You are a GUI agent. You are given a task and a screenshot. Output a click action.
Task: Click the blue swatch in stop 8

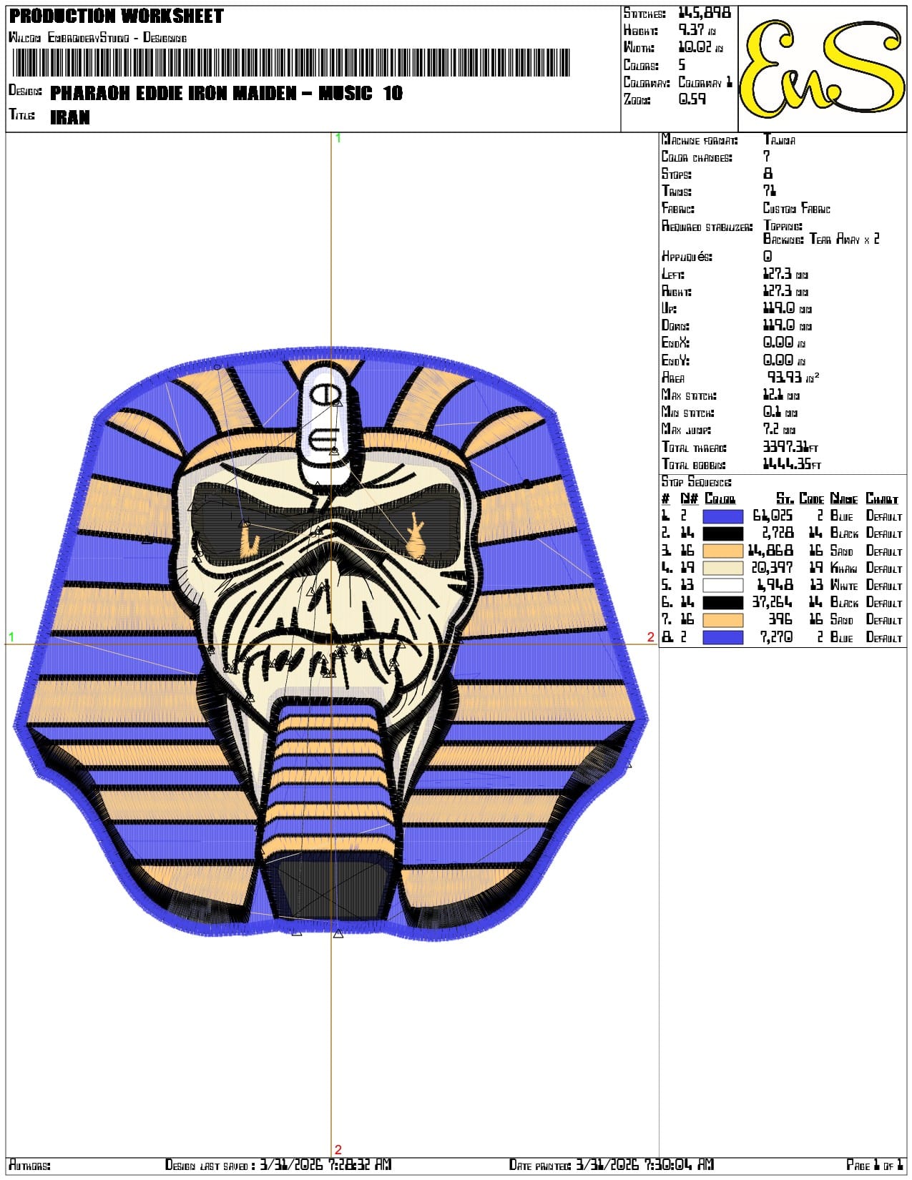(722, 637)
